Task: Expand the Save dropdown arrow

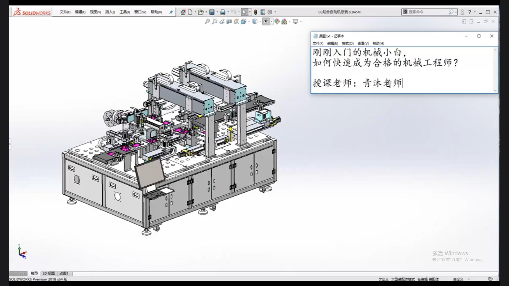Action: pyautogui.click(x=217, y=12)
